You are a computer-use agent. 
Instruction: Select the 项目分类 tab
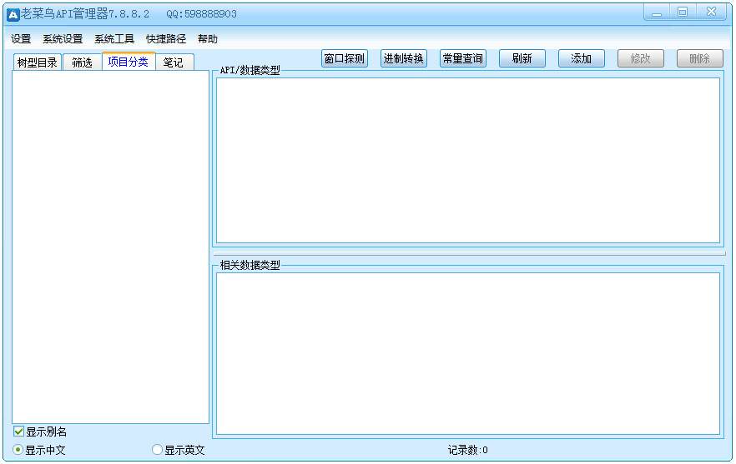tap(129, 62)
